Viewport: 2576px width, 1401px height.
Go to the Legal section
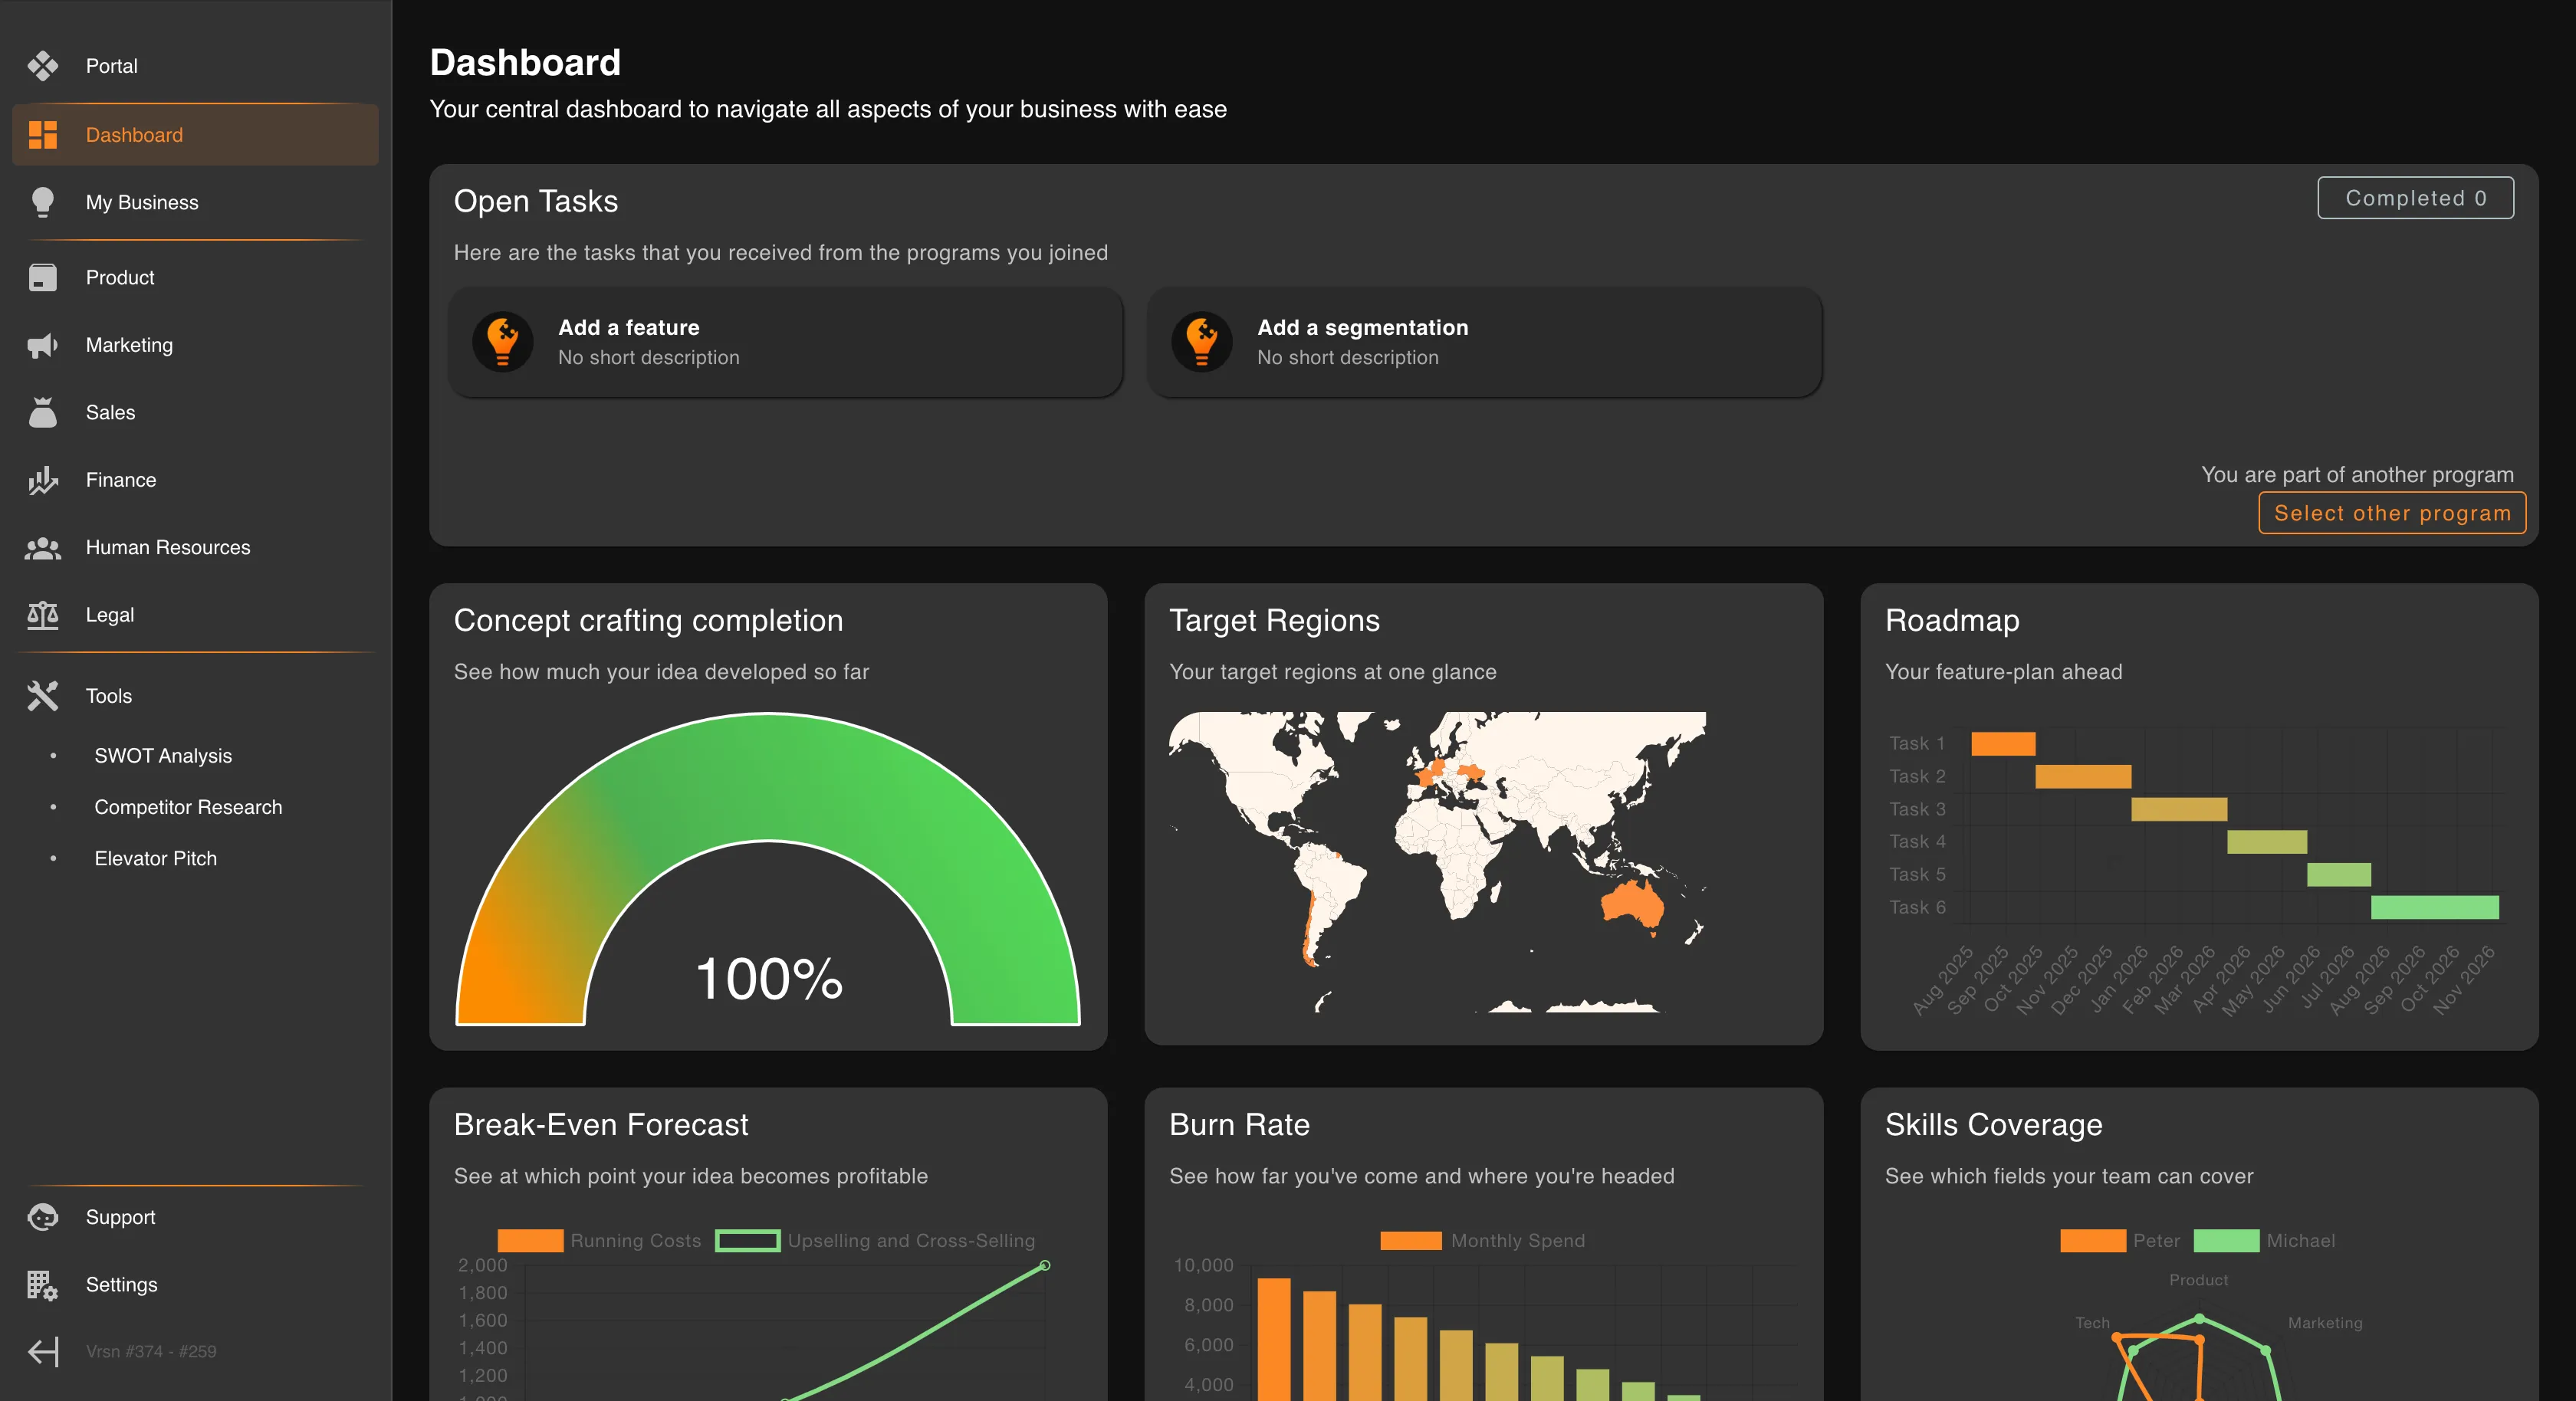[195, 615]
